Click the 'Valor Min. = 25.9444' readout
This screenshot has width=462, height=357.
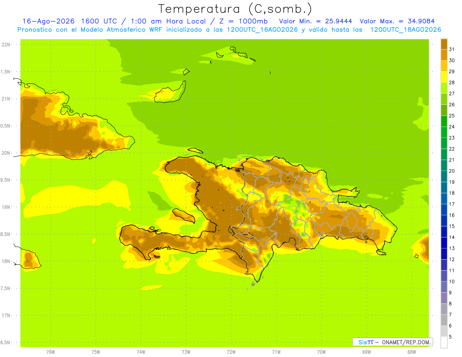(x=315, y=21)
